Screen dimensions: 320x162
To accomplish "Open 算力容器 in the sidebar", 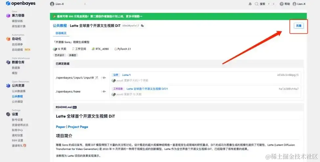I will [x=18, y=15].
